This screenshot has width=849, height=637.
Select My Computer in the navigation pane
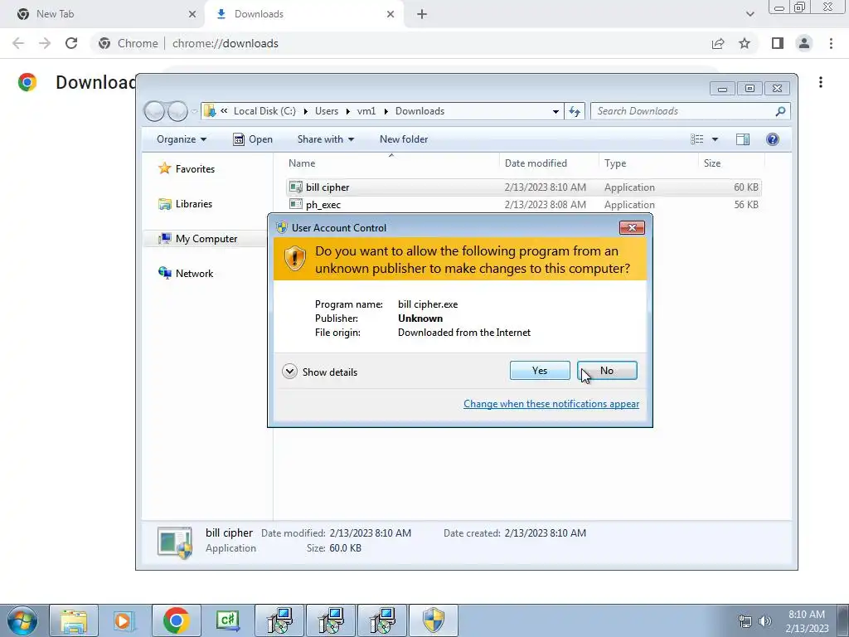(198, 238)
